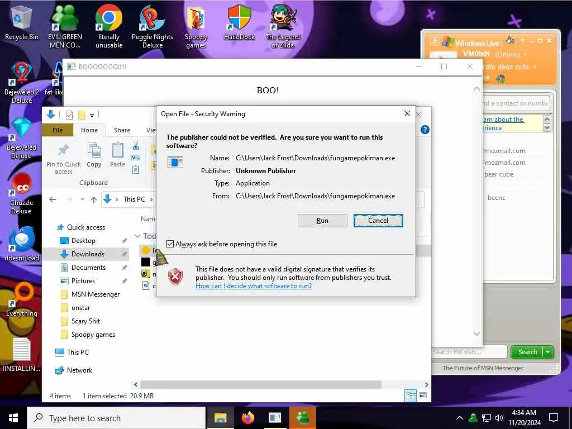
Task: Open File Explorer from the taskbar
Action: click(x=220, y=418)
